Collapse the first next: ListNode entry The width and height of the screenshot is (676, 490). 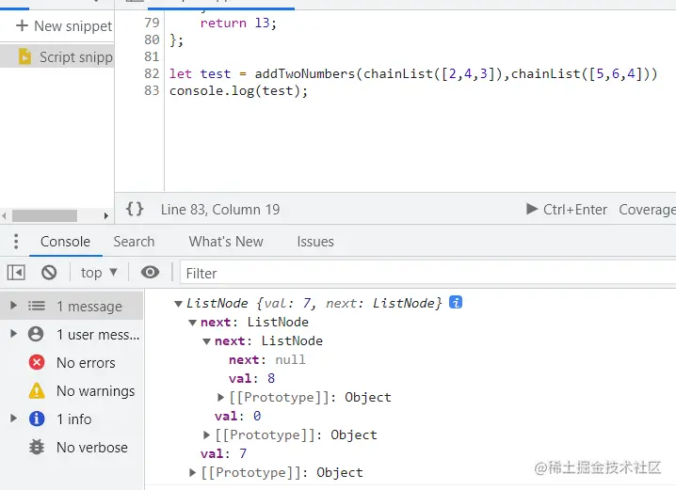(193, 323)
